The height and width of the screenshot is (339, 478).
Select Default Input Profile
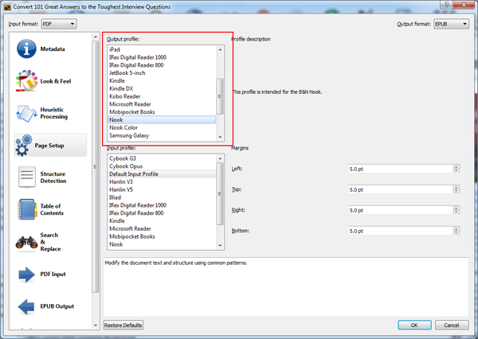162,174
